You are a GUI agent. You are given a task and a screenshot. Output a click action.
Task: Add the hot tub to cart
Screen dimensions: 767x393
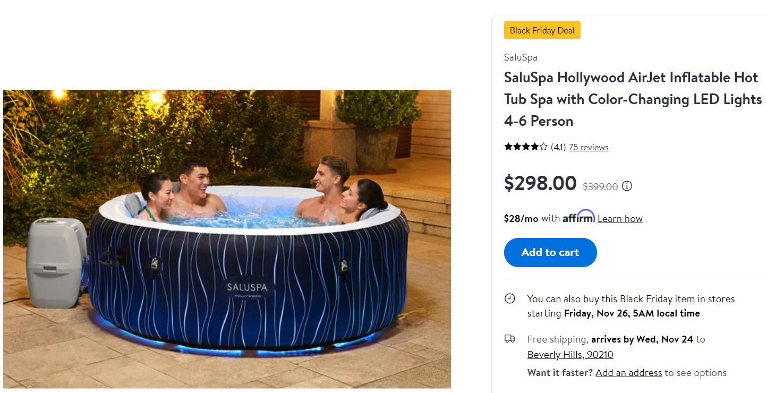click(550, 252)
